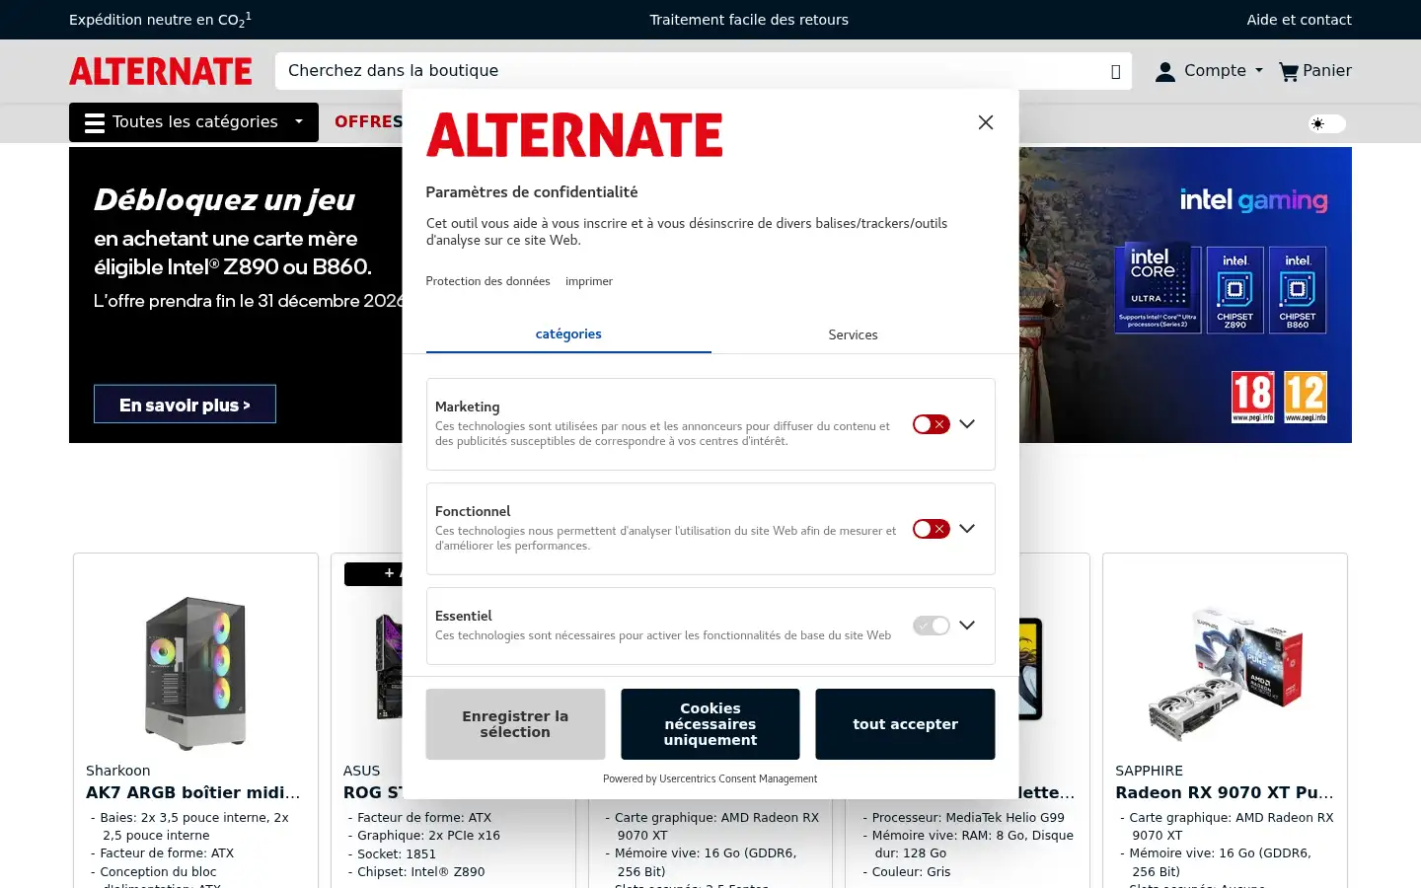The height and width of the screenshot is (888, 1421).
Task: Click the PEGI 12 rating badge
Action: (x=1306, y=397)
